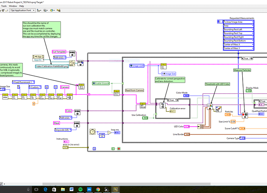Click the loop stop condition terminal
The image size is (267, 193).
119,149
